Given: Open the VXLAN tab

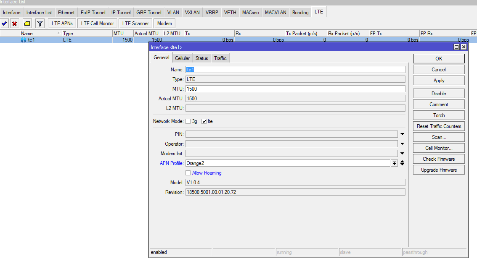Looking at the screenshot, I should pyautogui.click(x=192, y=13).
